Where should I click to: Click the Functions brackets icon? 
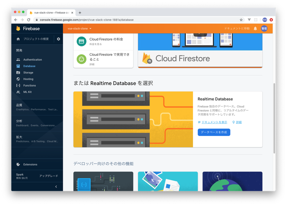(18, 85)
